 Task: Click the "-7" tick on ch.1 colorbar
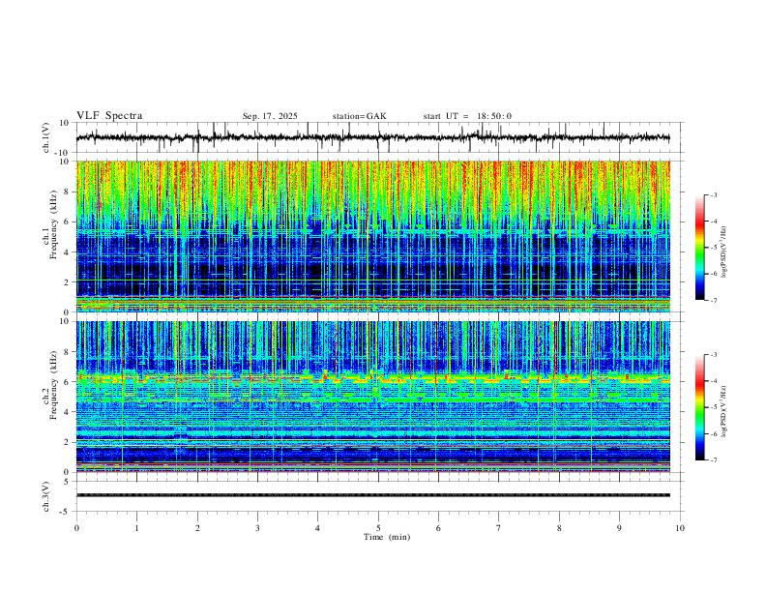tap(714, 300)
